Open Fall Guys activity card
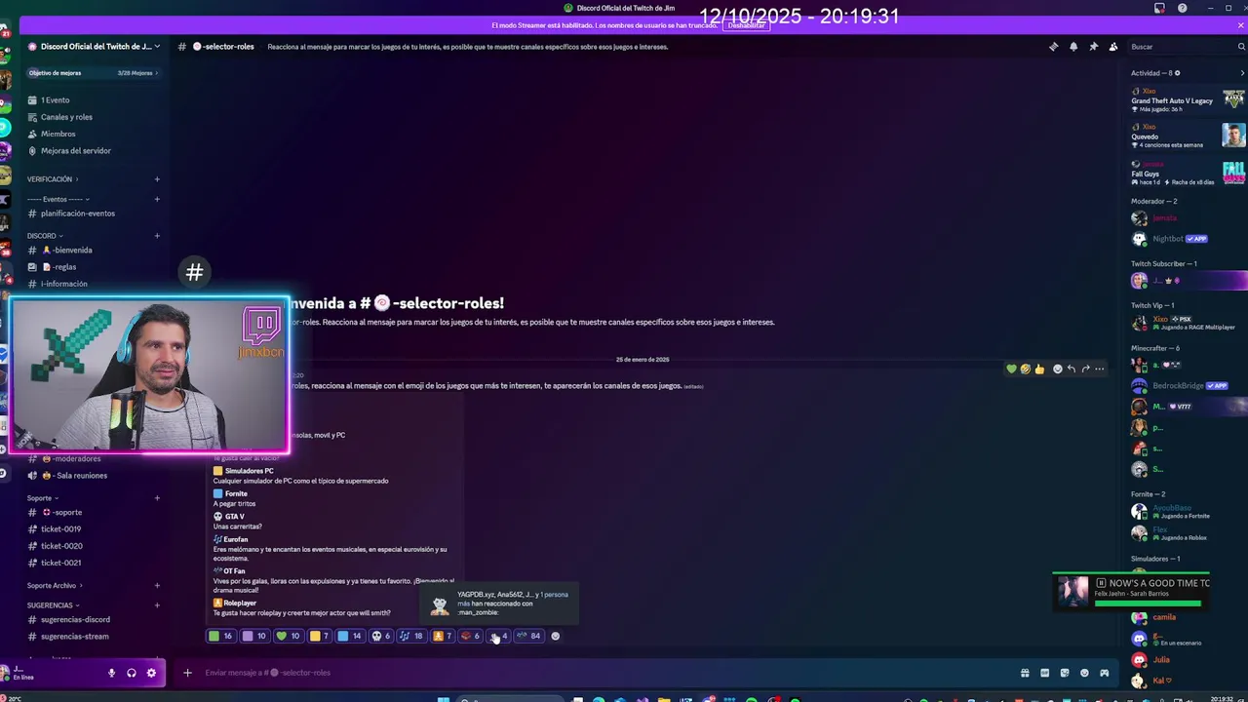Viewport: 1248px width, 702px height. (x=1187, y=174)
